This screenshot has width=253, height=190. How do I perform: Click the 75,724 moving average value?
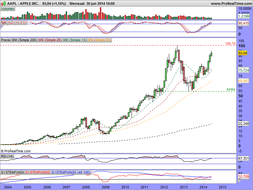coord(244,70)
